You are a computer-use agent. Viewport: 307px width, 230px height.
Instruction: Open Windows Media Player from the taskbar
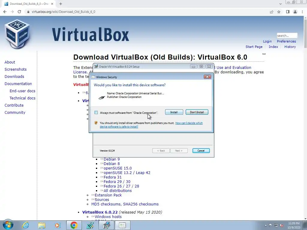[57, 225]
